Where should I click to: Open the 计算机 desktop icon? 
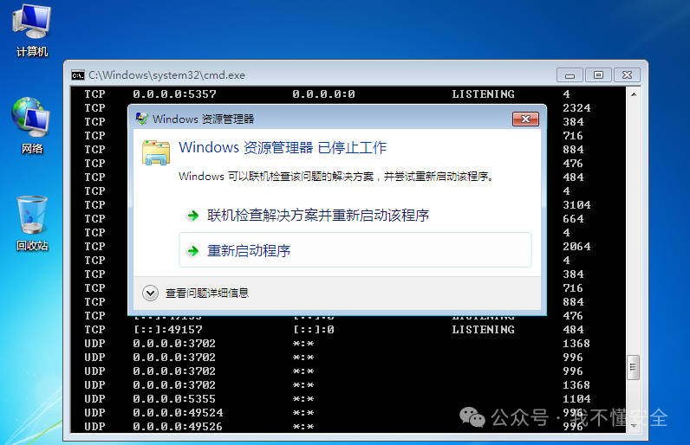click(32, 30)
